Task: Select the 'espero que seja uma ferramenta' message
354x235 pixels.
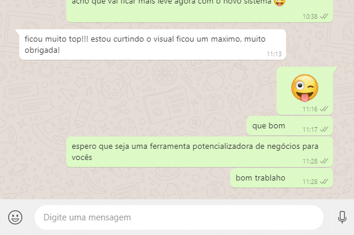Action: (200, 152)
